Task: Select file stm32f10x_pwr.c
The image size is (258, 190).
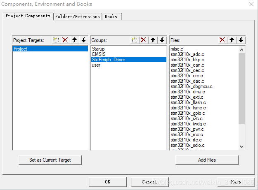Action: pyautogui.click(x=204, y=129)
